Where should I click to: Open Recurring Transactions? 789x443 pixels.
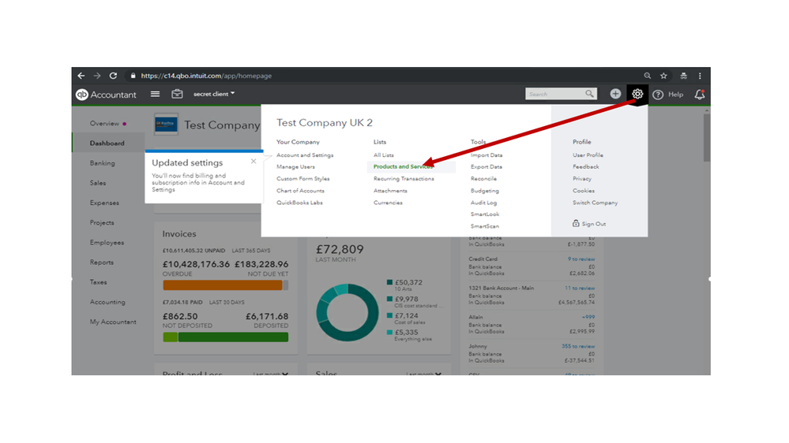[404, 179]
